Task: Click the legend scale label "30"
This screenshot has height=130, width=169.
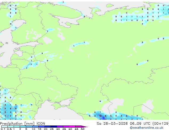Action: 58,129
